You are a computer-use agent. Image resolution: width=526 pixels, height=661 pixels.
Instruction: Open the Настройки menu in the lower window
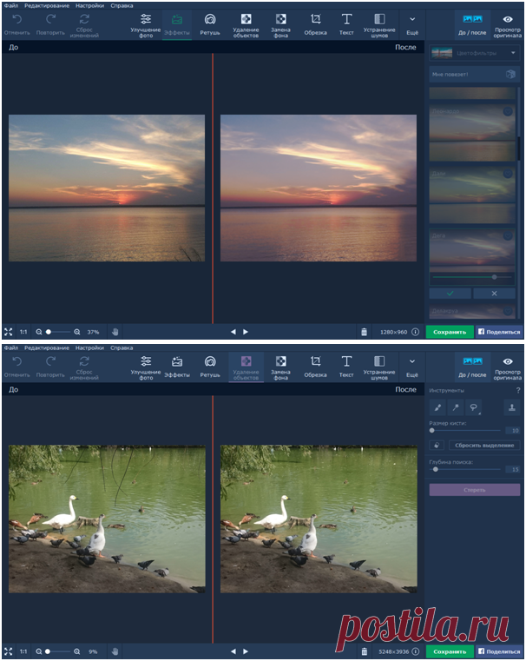click(89, 347)
